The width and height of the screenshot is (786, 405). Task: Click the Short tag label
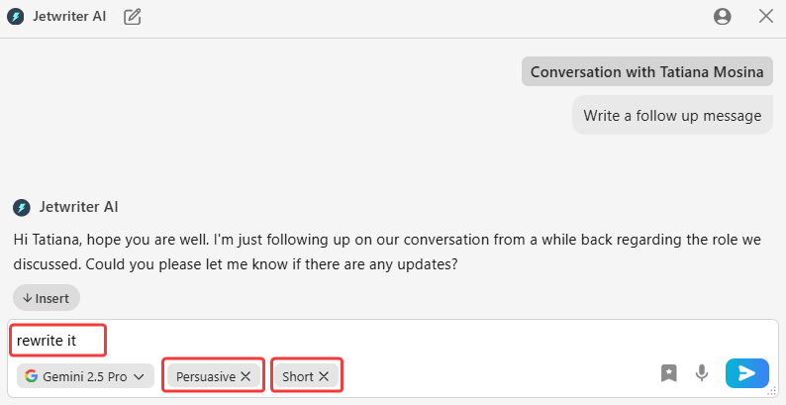click(x=297, y=376)
